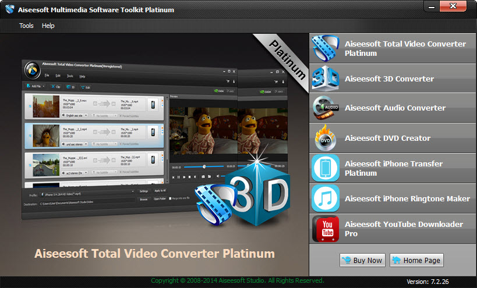
Task: Click the Total Video Converter Platinum film-strip icon
Action: (325, 48)
